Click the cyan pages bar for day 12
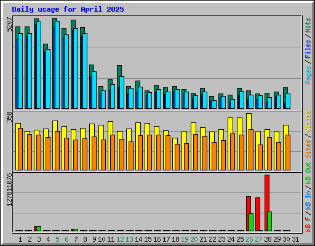Image resolution: width=315 pixels, height=246 pixels. (x=122, y=92)
